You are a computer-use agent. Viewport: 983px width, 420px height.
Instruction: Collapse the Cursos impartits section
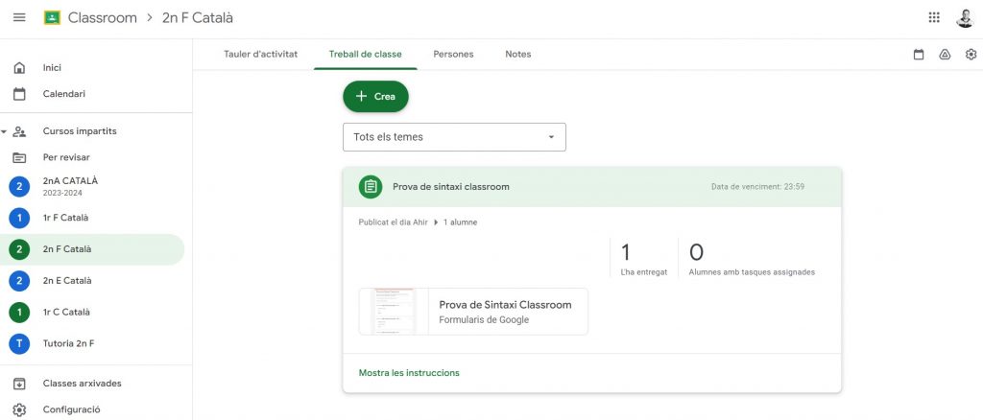pos(5,131)
